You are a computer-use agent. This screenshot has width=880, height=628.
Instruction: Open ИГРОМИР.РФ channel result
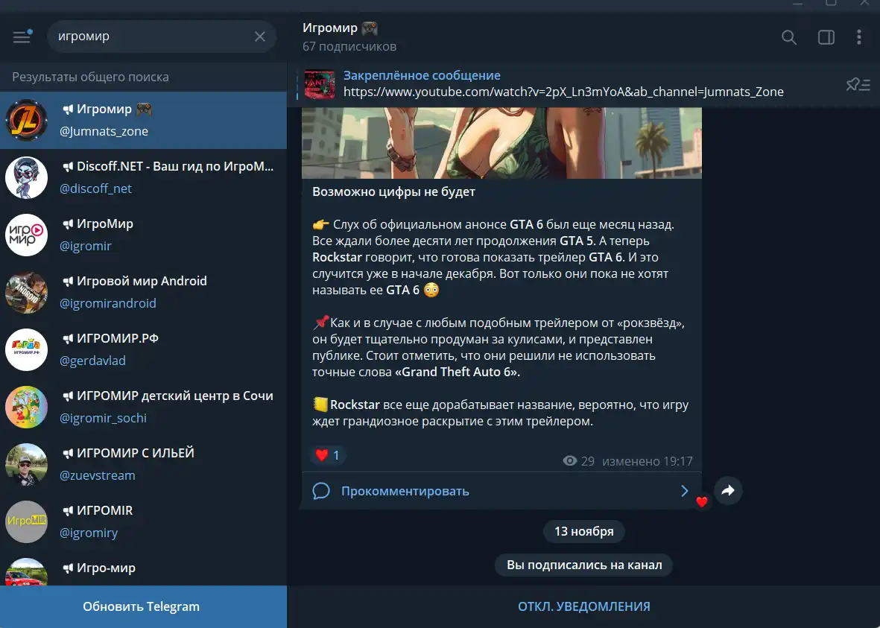[x=143, y=349]
